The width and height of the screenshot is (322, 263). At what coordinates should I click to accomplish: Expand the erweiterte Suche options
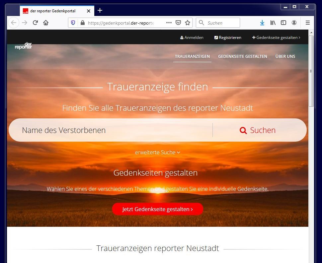click(157, 152)
